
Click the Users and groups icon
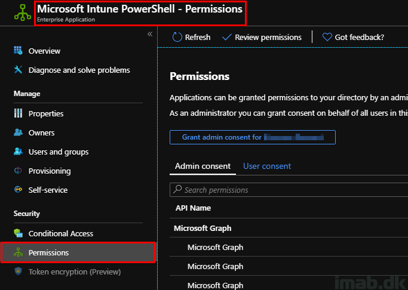point(18,152)
